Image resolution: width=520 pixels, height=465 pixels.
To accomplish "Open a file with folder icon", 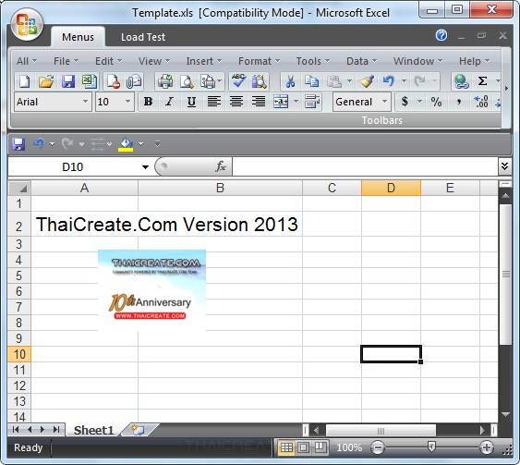I will (x=46, y=81).
